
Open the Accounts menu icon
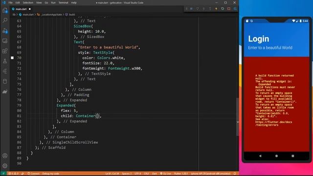(x=5, y=155)
